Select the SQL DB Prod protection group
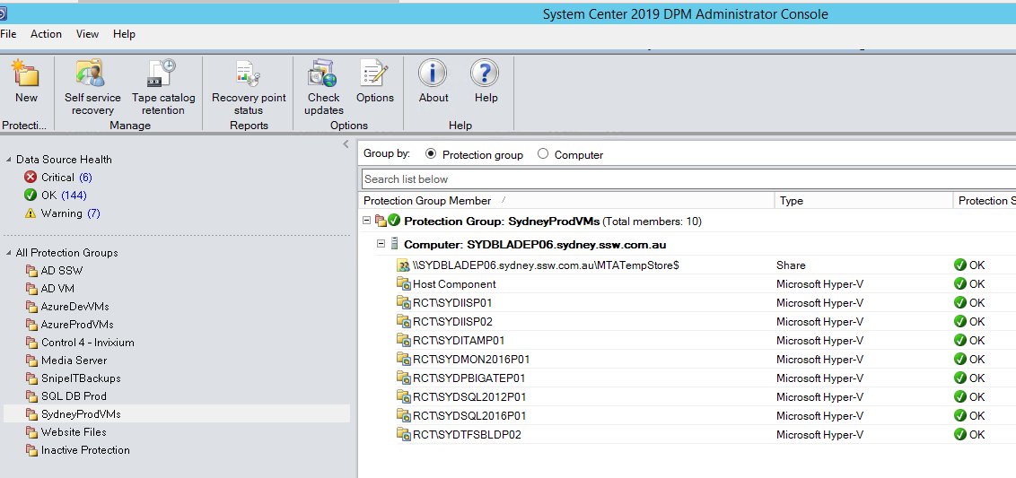Image resolution: width=1016 pixels, height=478 pixels. 74,396
